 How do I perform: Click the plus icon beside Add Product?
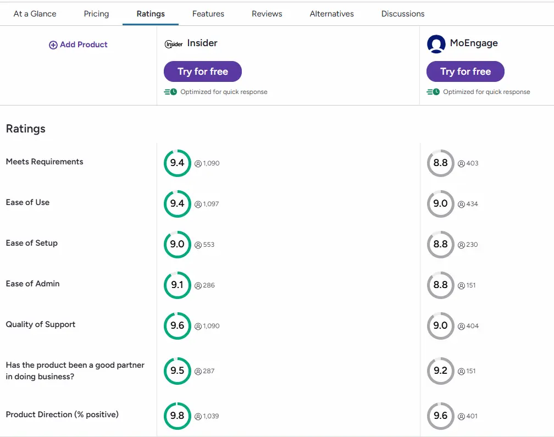click(53, 45)
